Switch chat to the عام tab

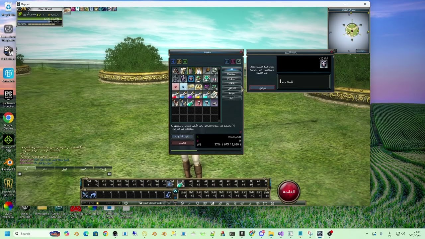point(45,169)
